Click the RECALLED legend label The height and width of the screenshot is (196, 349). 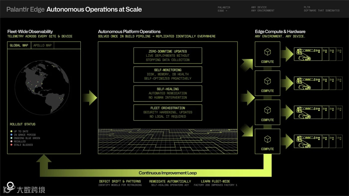click(20, 142)
